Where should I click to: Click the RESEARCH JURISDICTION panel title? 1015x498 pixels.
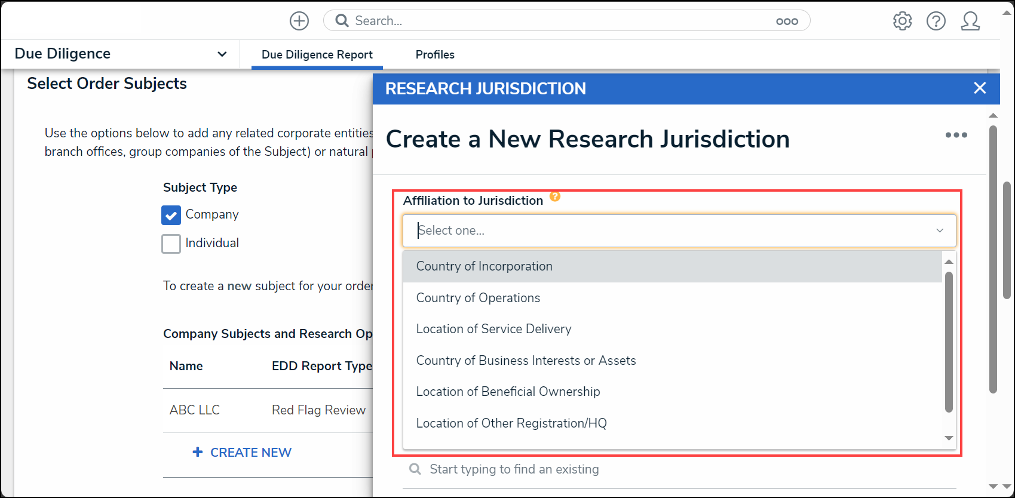point(486,88)
